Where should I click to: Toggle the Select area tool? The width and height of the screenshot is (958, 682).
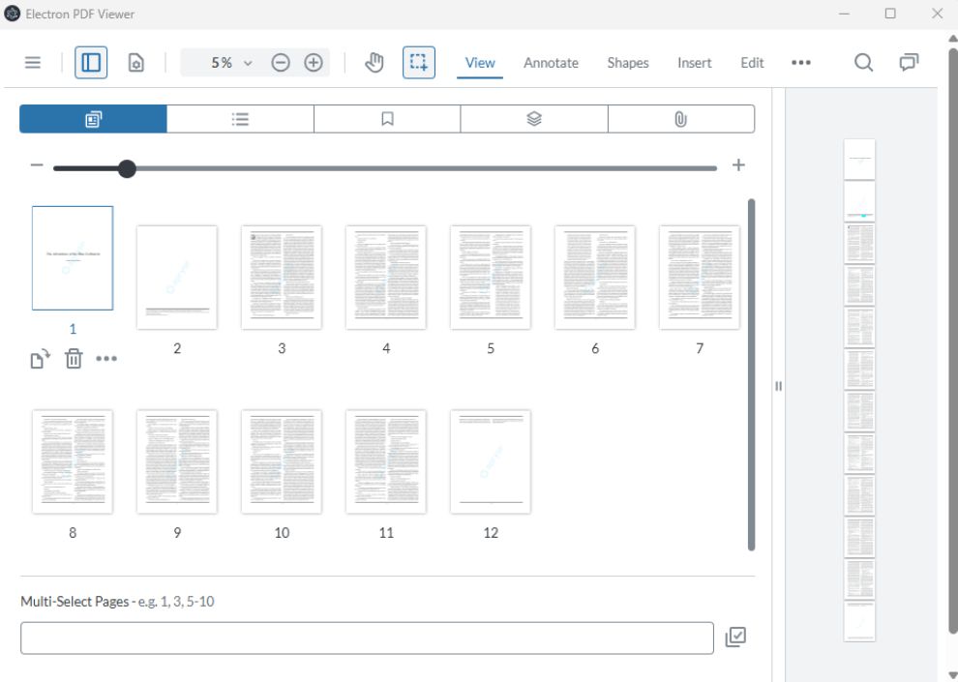(x=418, y=62)
